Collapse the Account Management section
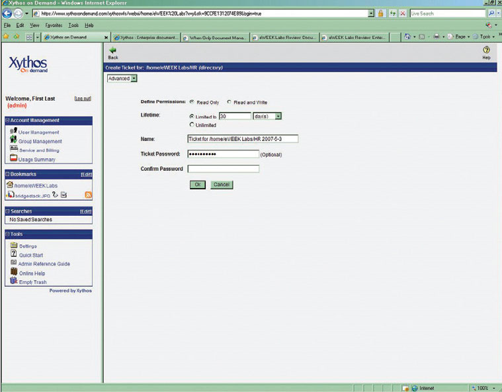This screenshot has width=502, height=392. (7, 121)
